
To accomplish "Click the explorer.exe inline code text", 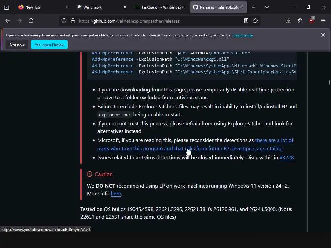I will (x=114, y=115).
